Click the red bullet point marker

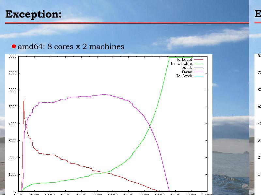point(14,46)
